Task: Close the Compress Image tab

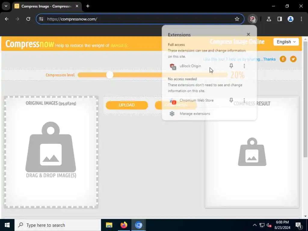Action: tap(77, 6)
